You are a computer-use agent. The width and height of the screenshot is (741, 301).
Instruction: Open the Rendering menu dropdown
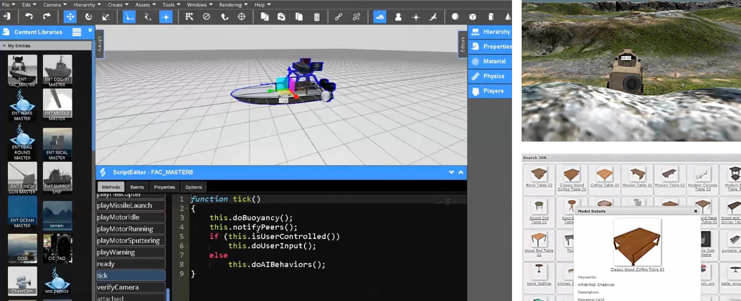coord(233,5)
